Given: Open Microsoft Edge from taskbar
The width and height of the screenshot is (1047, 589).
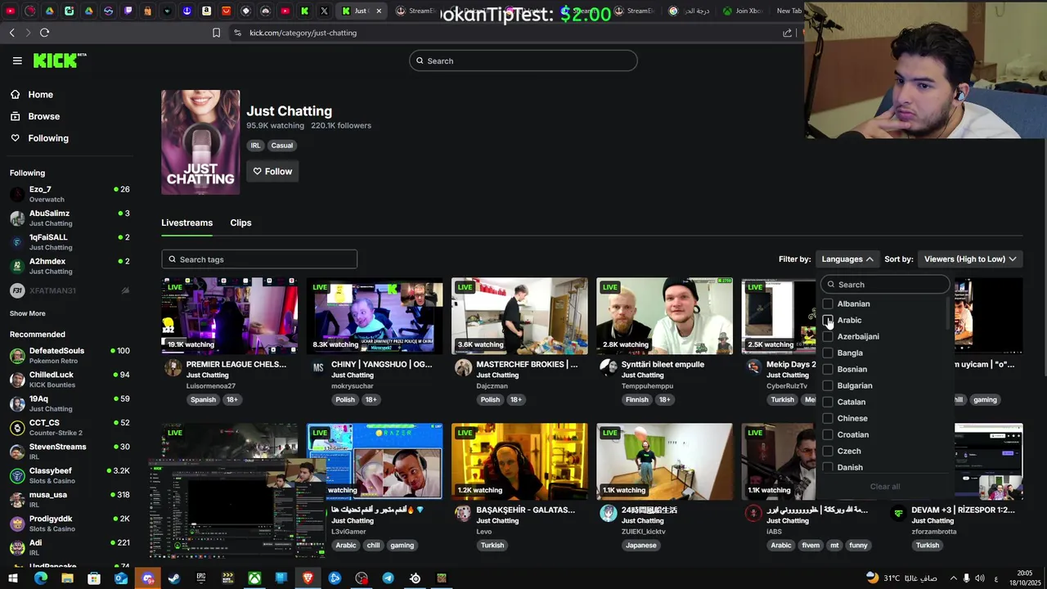Looking at the screenshot, I should (40, 578).
